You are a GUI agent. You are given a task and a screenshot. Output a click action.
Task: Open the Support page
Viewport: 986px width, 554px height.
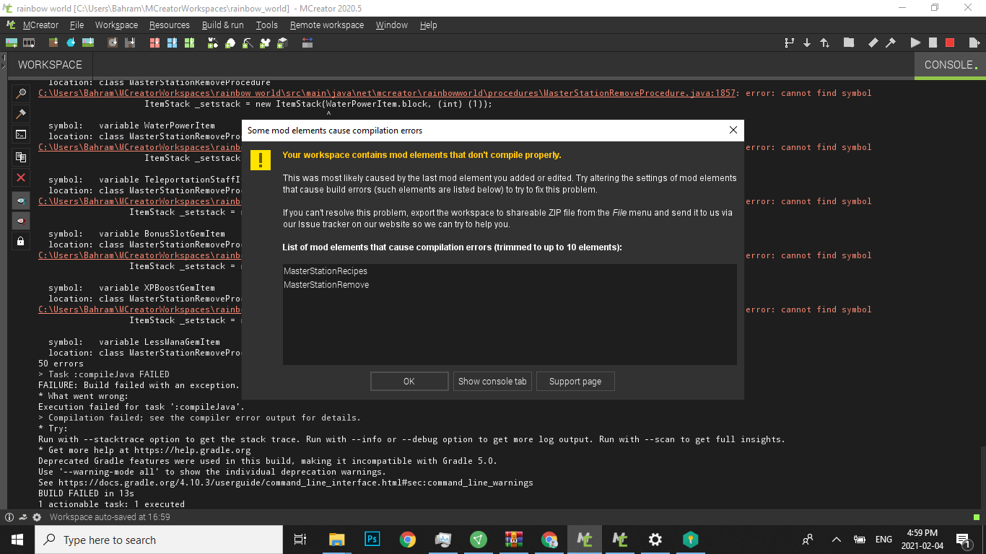click(x=575, y=381)
